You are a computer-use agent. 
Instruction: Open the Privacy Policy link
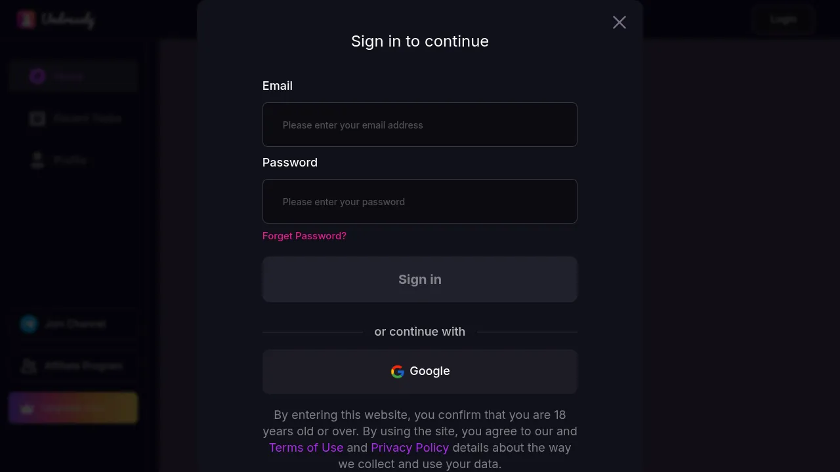coord(409,448)
